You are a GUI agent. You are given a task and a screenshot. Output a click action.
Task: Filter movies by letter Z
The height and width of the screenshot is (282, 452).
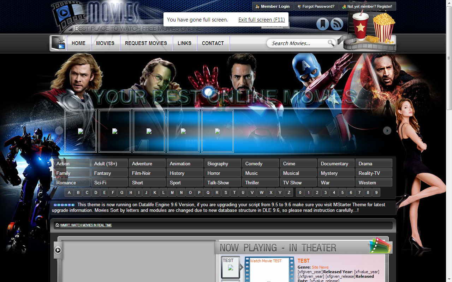point(289,192)
